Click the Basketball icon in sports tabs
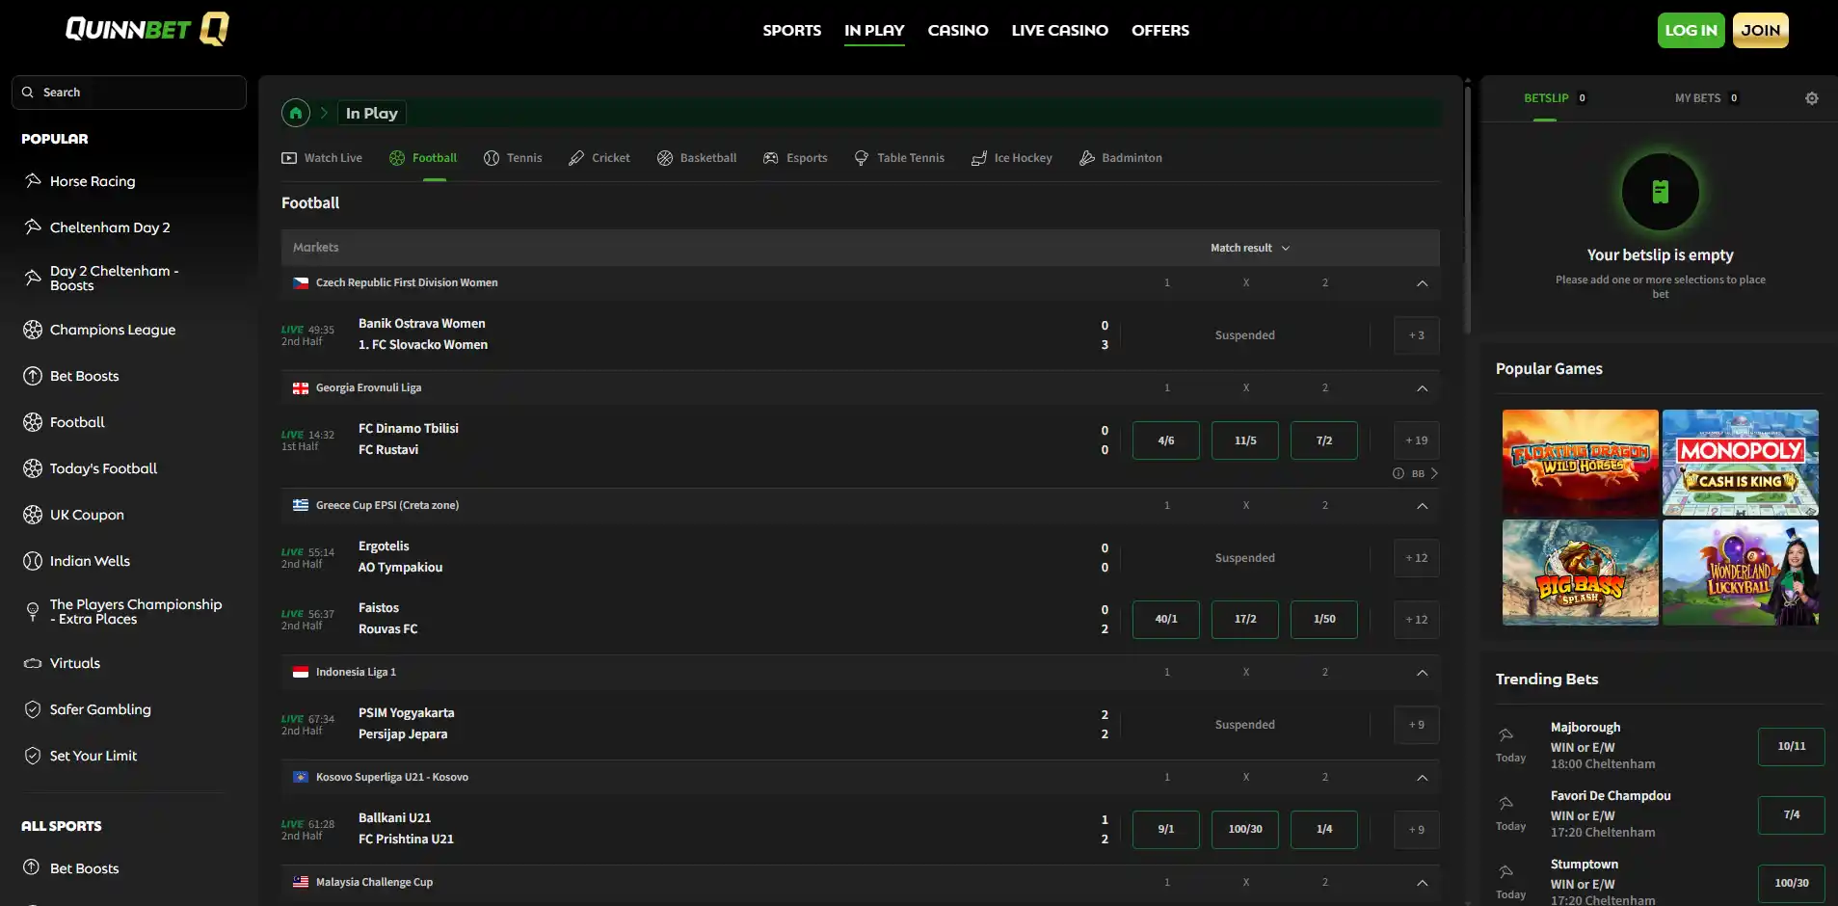 (665, 158)
